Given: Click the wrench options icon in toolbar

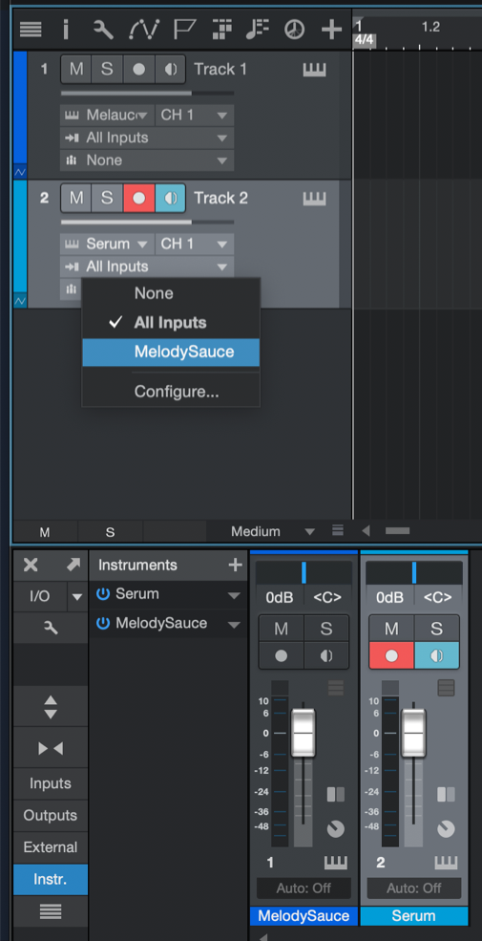Looking at the screenshot, I should (103, 29).
